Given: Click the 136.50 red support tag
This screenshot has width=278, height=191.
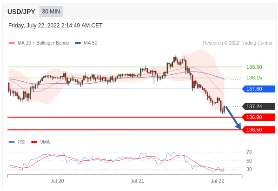Looking at the screenshot, I should tap(258, 130).
